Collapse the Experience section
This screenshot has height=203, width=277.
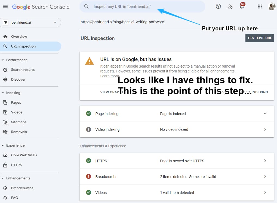(3, 145)
